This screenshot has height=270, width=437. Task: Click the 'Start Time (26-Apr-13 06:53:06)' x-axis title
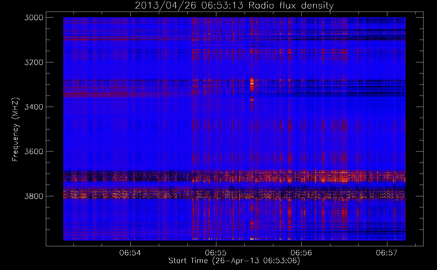click(234, 261)
